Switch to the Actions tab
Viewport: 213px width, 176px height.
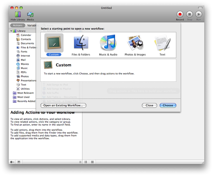18,25
